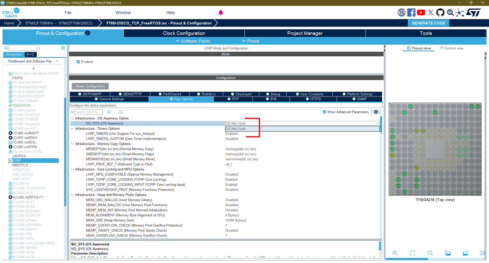Click the middleware category list scrollbar

point(65,152)
